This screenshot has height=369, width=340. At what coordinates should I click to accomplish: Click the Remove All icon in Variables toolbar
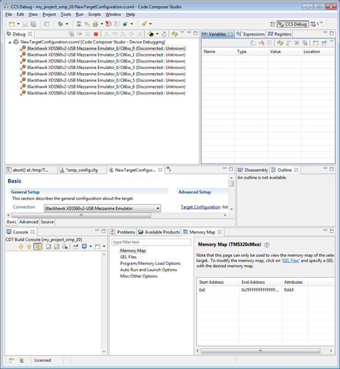[x=305, y=43]
